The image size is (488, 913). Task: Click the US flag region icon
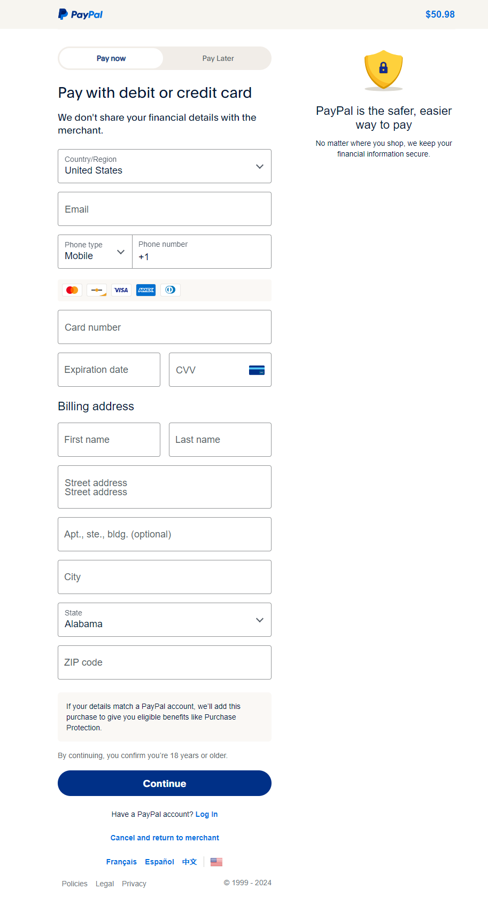pos(216,862)
